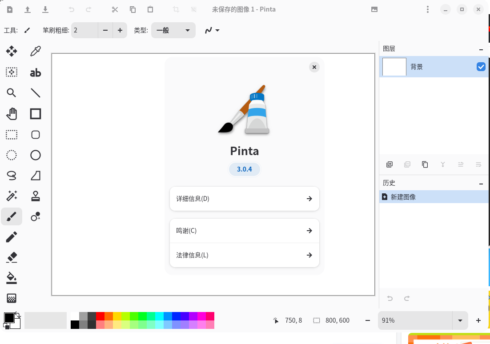
Task: Open 鸣谢(C) credits page
Action: click(245, 231)
